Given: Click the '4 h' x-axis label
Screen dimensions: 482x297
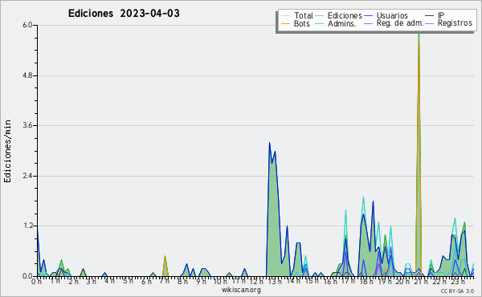Looking at the screenshot, I should 109,281.
